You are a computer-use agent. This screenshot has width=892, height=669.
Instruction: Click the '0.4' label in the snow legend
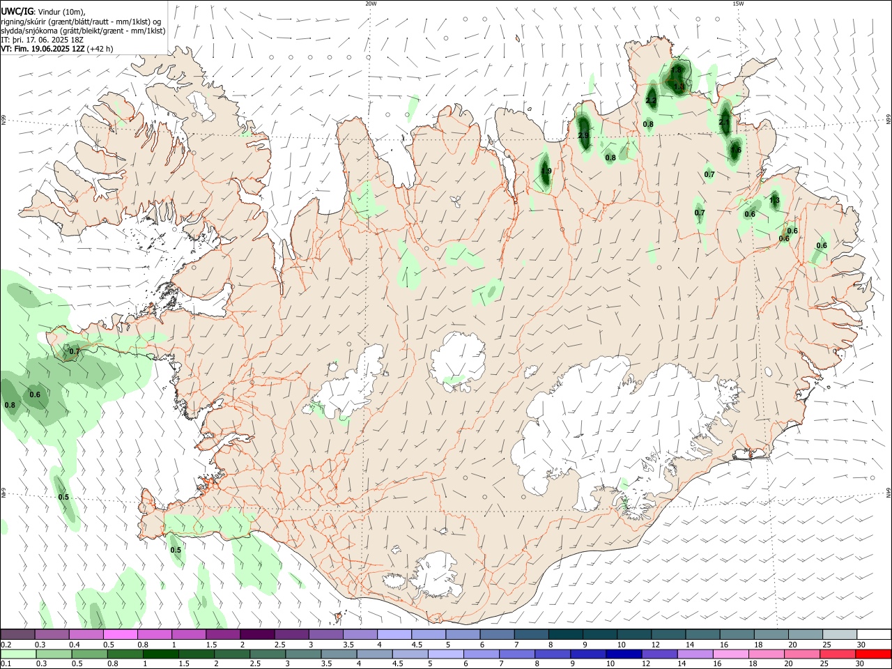click(x=75, y=645)
